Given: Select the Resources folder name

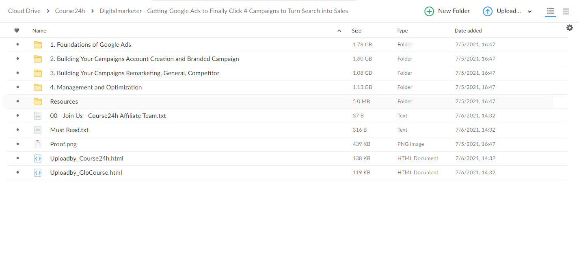Looking at the screenshot, I should point(64,102).
